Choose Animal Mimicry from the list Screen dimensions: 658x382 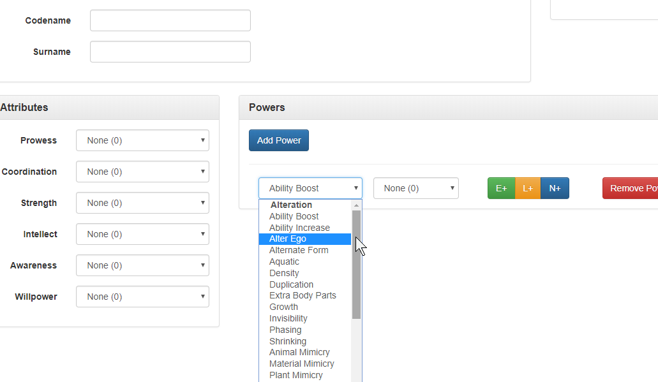pyautogui.click(x=299, y=352)
